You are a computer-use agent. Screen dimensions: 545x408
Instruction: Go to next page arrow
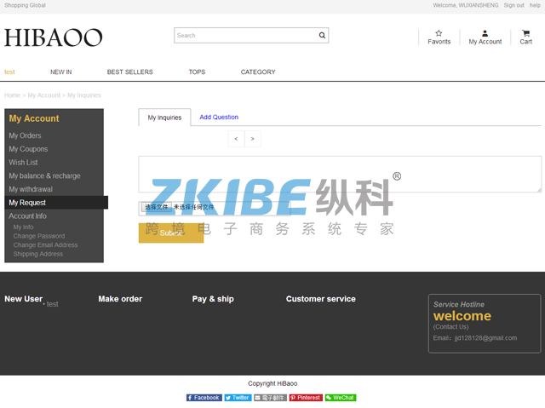click(253, 139)
